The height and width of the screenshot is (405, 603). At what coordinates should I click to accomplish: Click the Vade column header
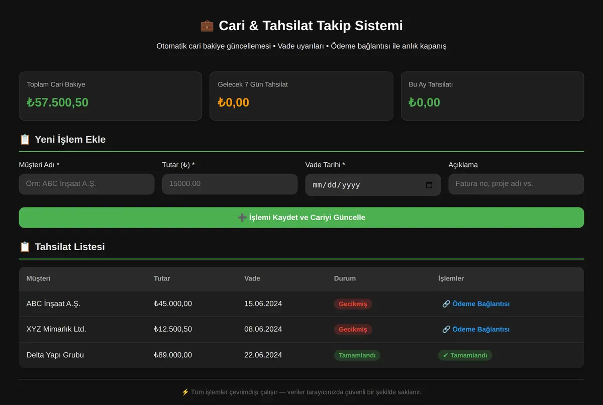(252, 278)
